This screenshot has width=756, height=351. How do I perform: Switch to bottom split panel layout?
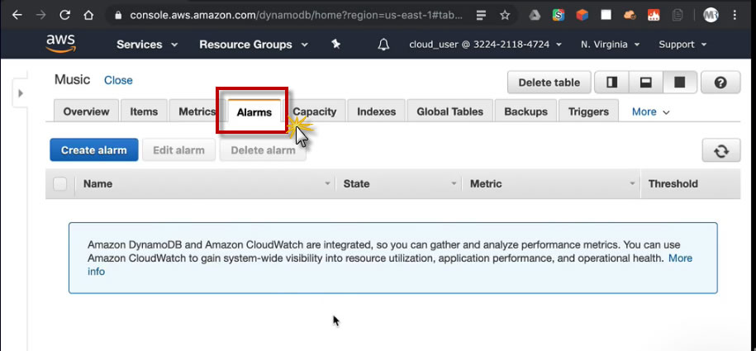pyautogui.click(x=645, y=82)
